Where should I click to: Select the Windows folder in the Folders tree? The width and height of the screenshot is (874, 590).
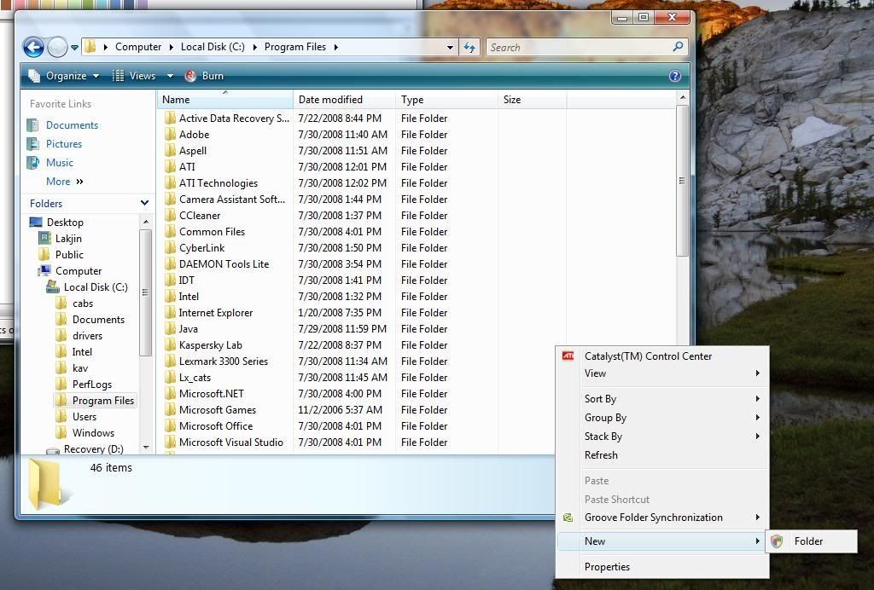(93, 433)
